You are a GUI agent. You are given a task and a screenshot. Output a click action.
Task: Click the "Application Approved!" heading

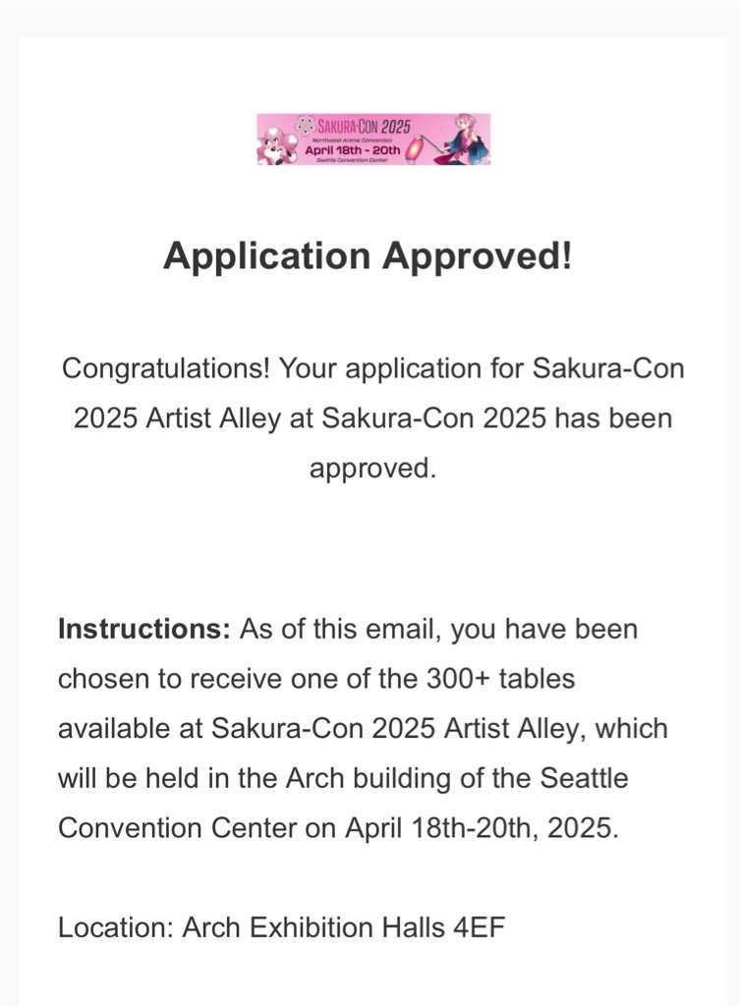369,256
